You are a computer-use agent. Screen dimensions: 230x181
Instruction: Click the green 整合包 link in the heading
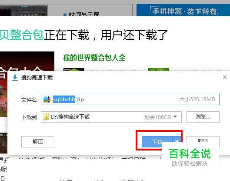(x=22, y=35)
